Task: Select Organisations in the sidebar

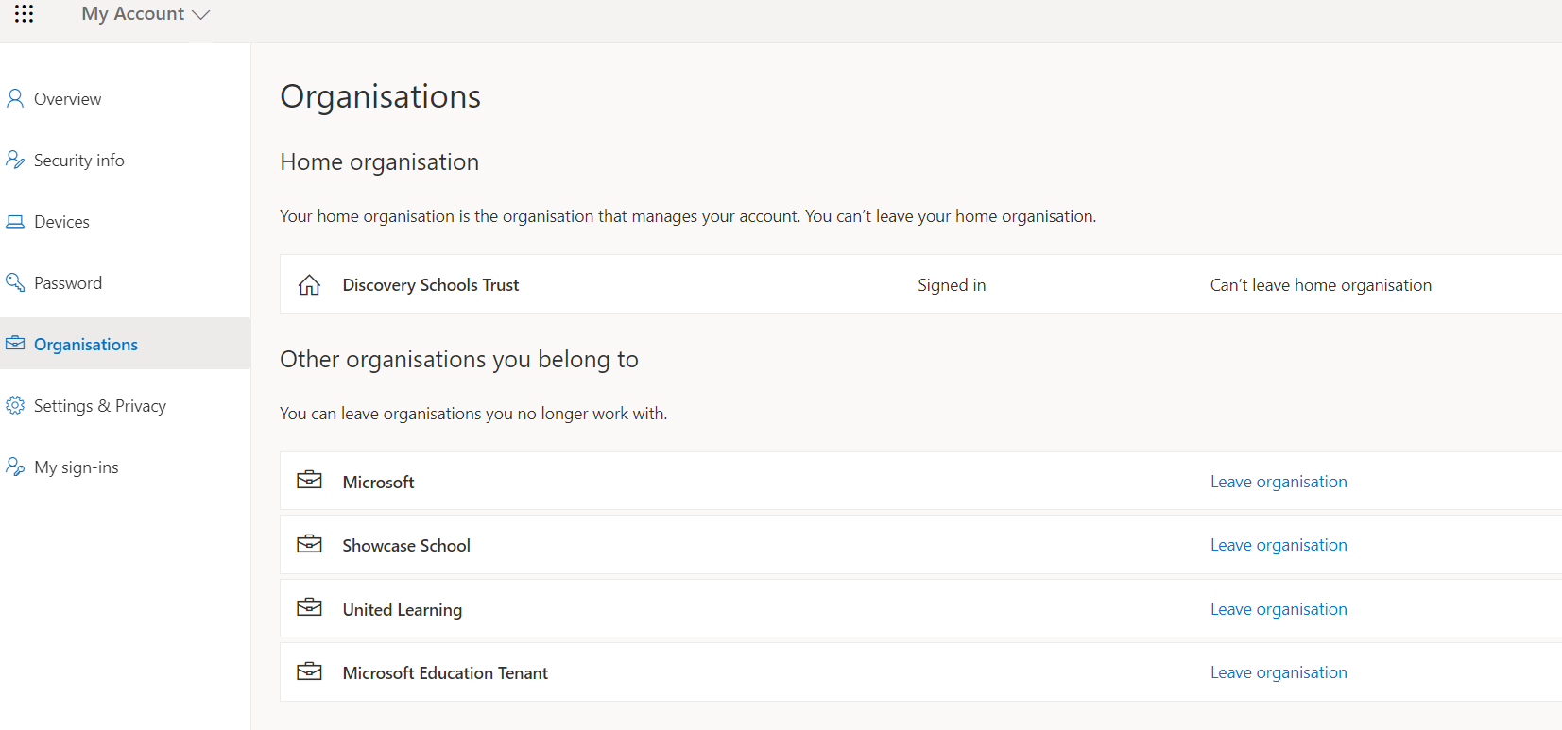Action: coord(86,345)
